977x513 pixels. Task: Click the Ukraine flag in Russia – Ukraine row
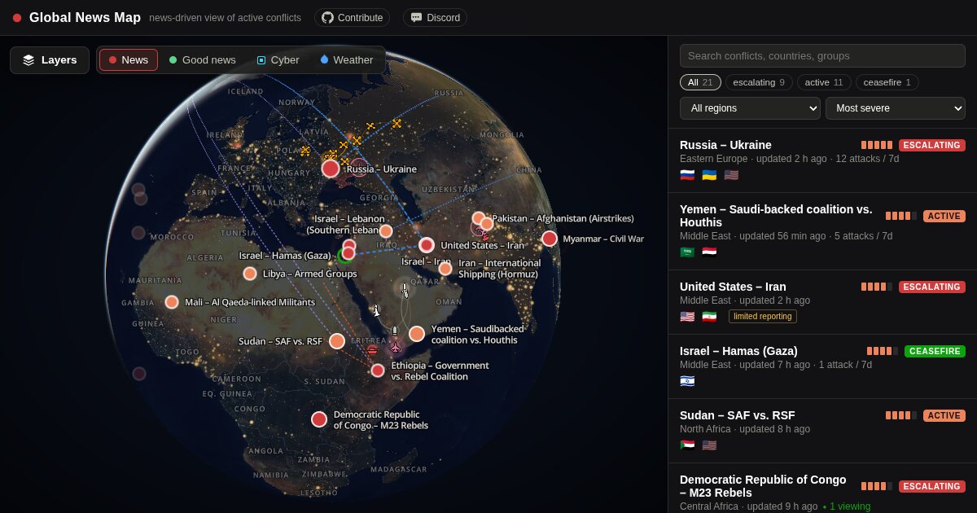709,175
